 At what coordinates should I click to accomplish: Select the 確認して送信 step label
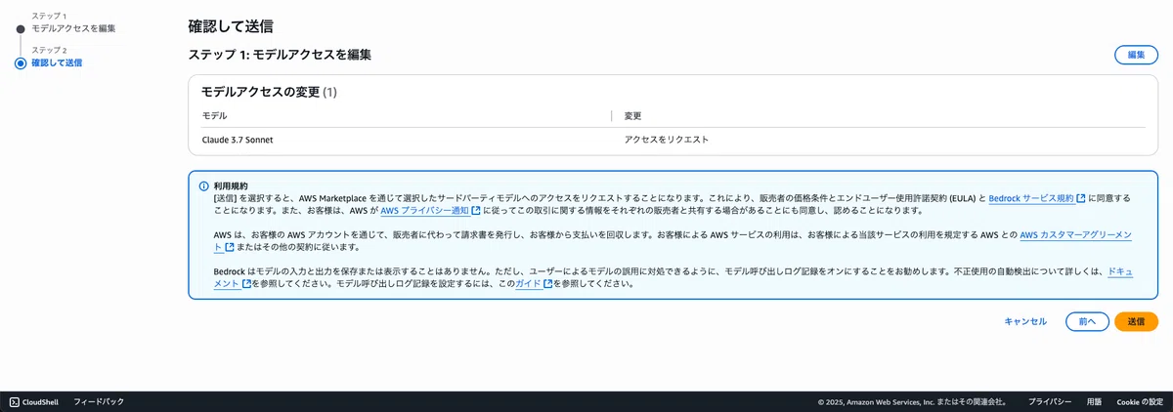point(57,62)
